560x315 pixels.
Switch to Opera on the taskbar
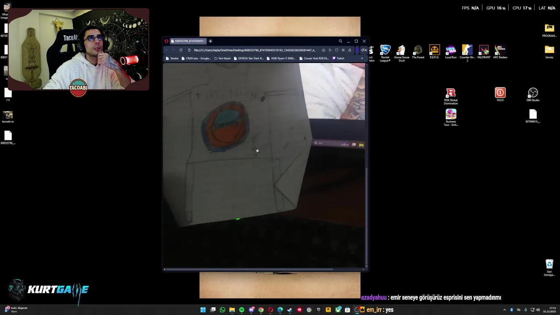[x=270, y=310]
